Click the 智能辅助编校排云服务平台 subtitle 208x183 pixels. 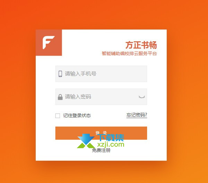pyautogui.click(x=129, y=53)
